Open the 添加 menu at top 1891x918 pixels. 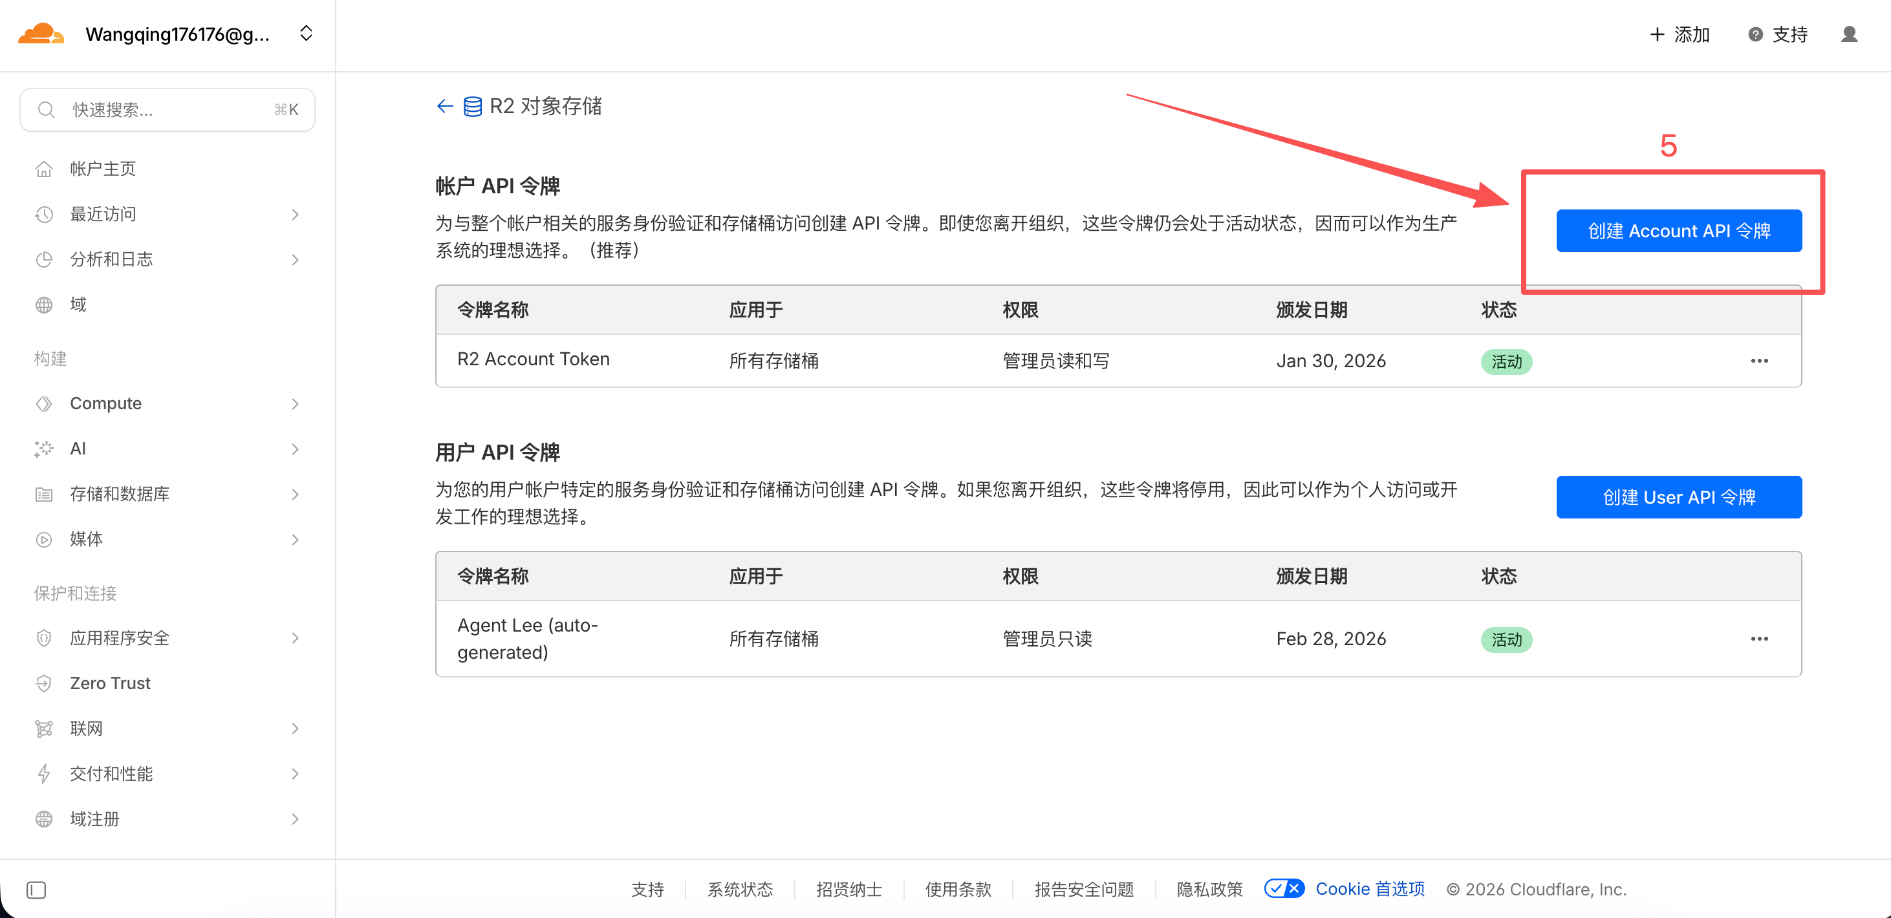pyautogui.click(x=1680, y=34)
